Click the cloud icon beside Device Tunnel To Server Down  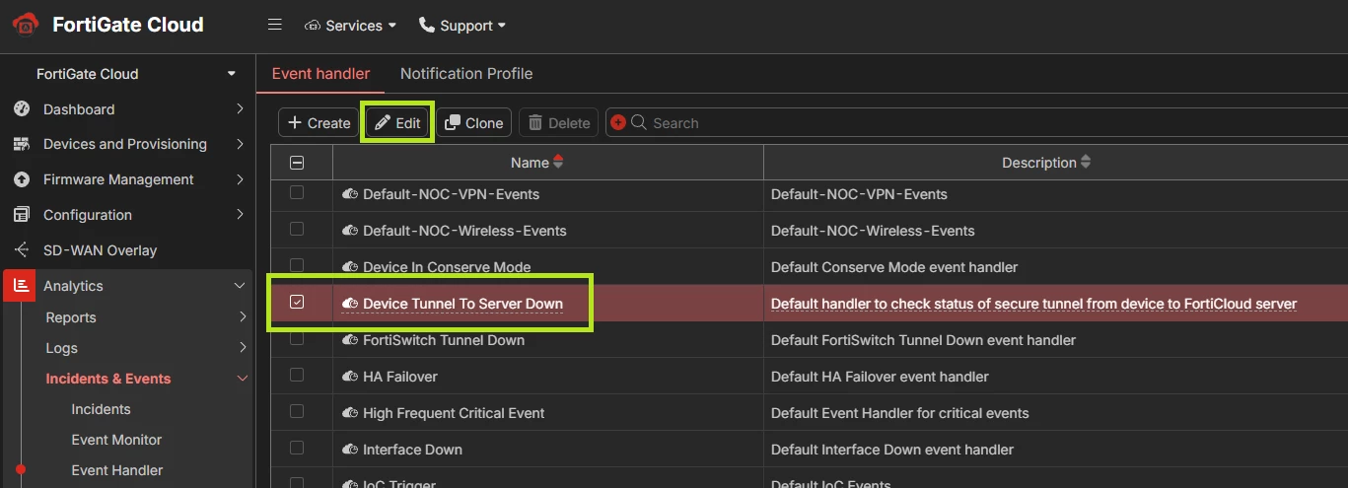tap(350, 304)
